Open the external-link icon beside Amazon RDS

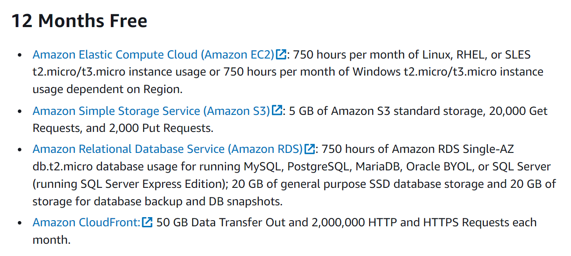click(x=310, y=149)
